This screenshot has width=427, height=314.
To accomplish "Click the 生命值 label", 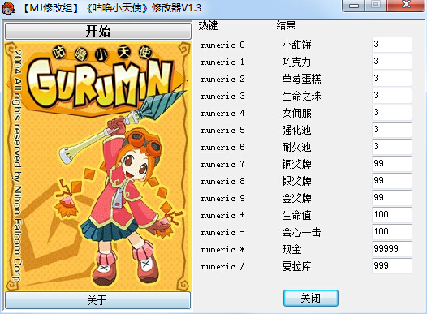I will [296, 215].
